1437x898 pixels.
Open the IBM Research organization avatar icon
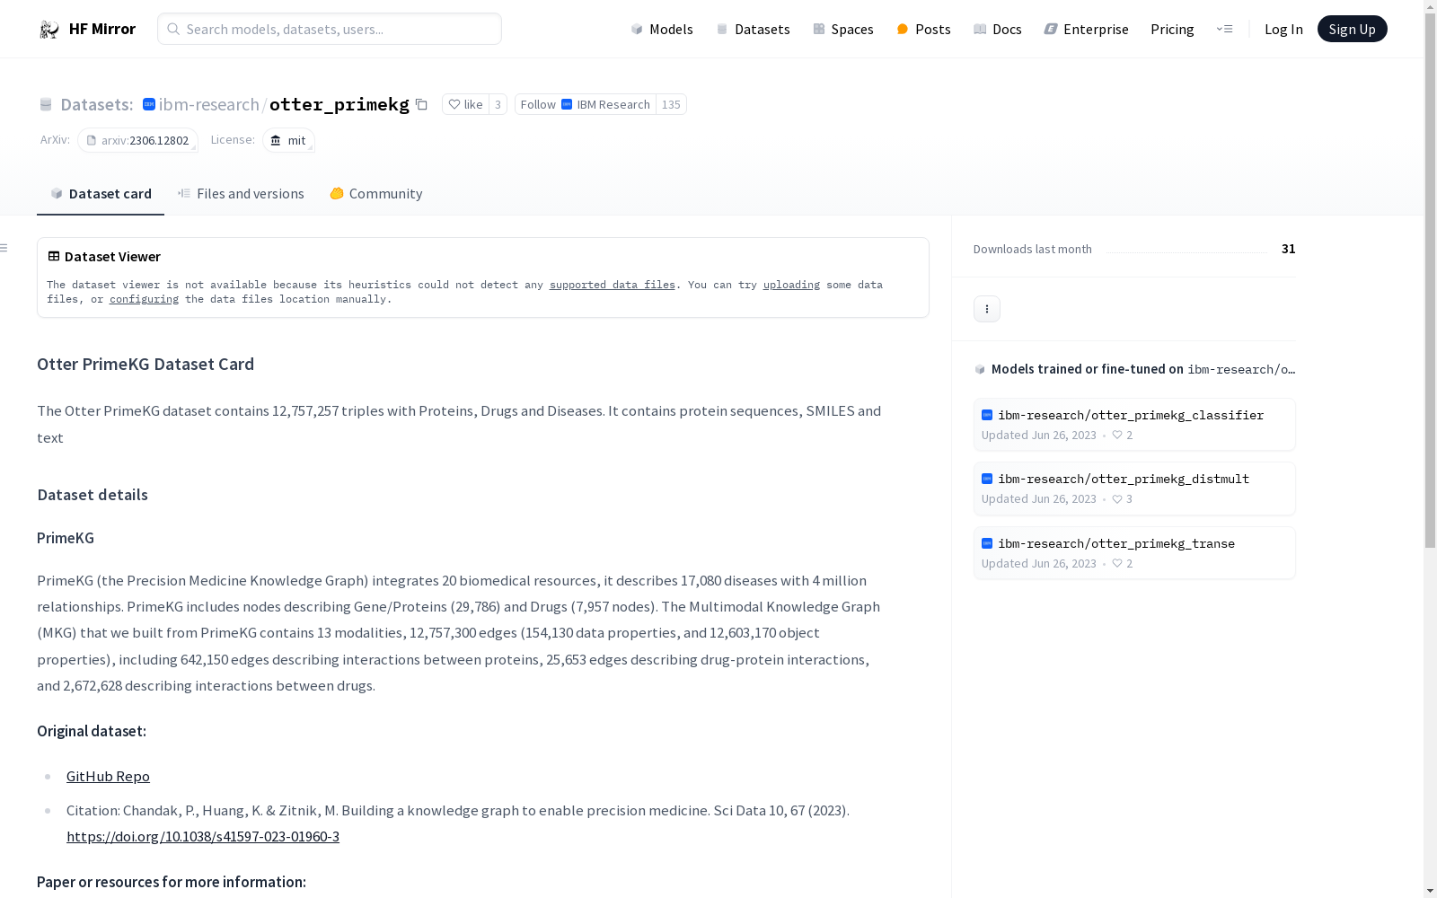click(567, 104)
